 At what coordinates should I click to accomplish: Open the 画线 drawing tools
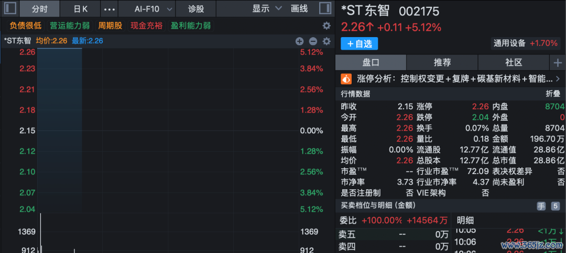299,9
